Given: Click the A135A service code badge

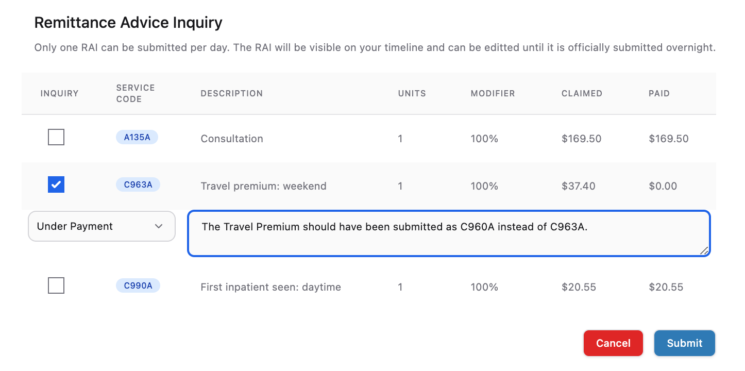Looking at the screenshot, I should click(137, 137).
